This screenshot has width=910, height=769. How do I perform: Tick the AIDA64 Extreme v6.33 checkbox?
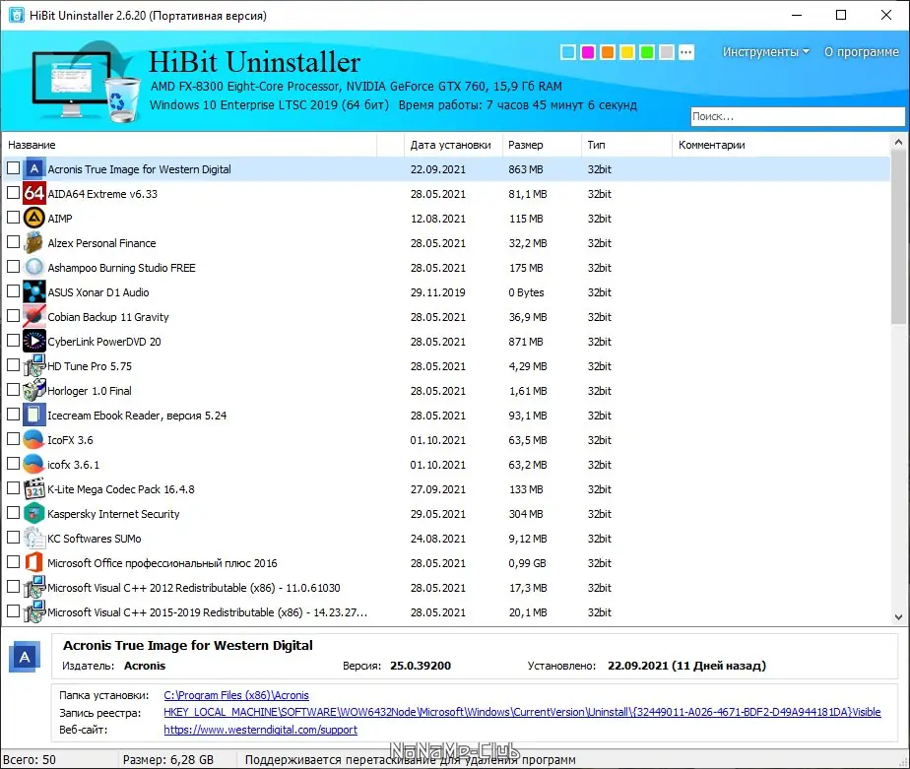pyautogui.click(x=13, y=193)
